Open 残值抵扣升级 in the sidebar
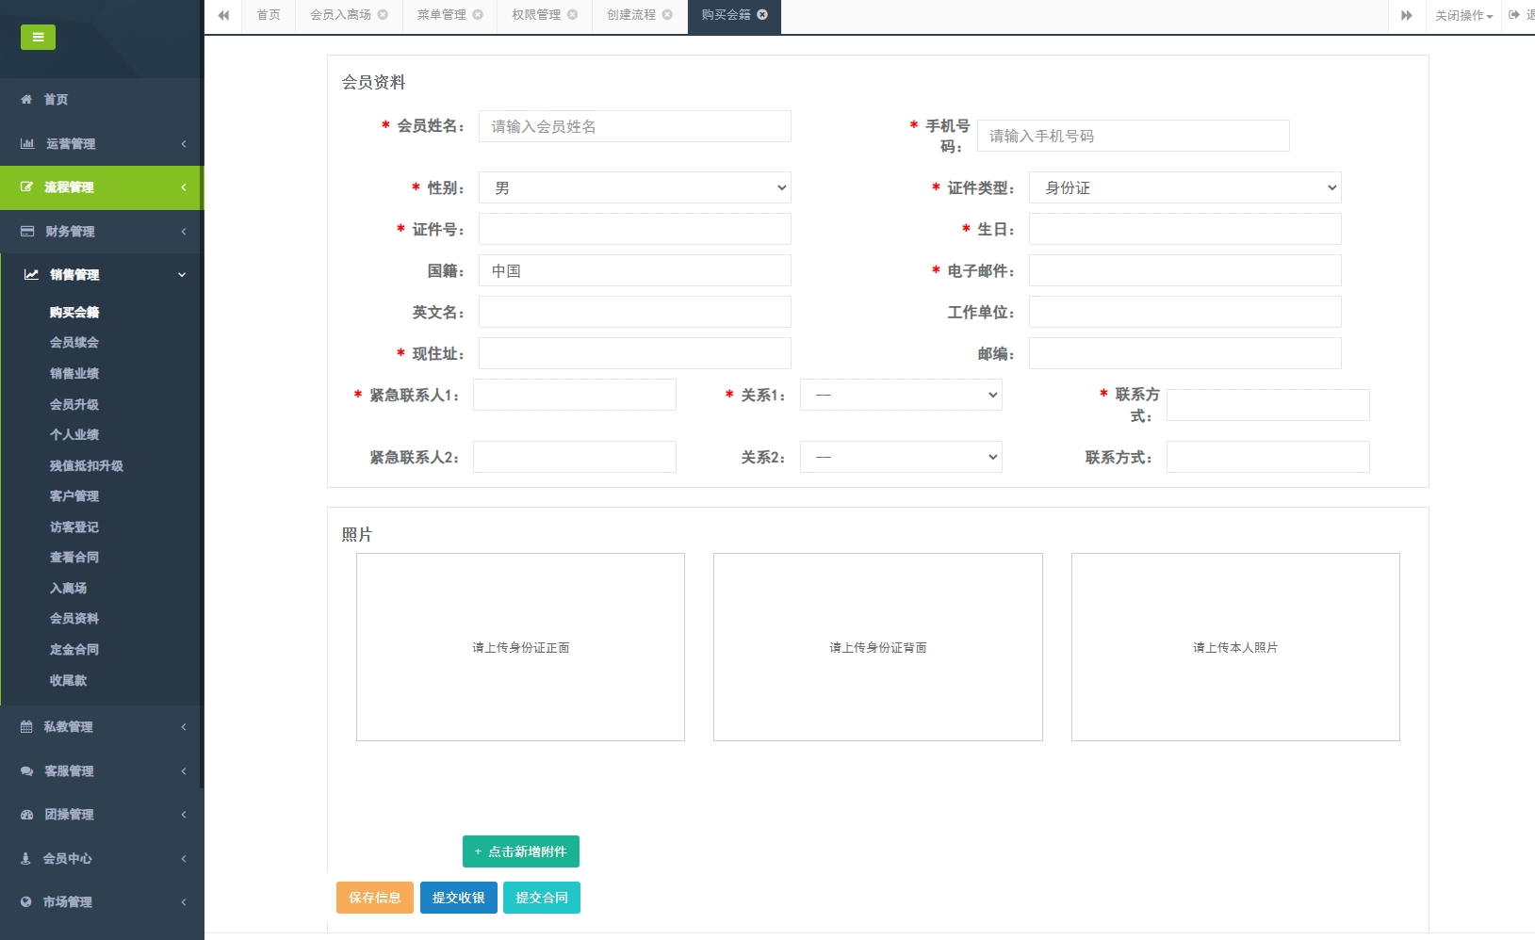The height and width of the screenshot is (940, 1535). 87,465
